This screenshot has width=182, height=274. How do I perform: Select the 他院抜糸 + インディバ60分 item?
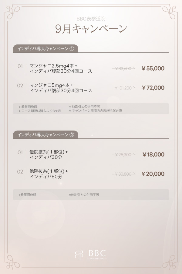click(49, 174)
